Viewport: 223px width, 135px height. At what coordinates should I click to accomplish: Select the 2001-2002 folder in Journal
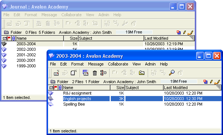click(26, 55)
